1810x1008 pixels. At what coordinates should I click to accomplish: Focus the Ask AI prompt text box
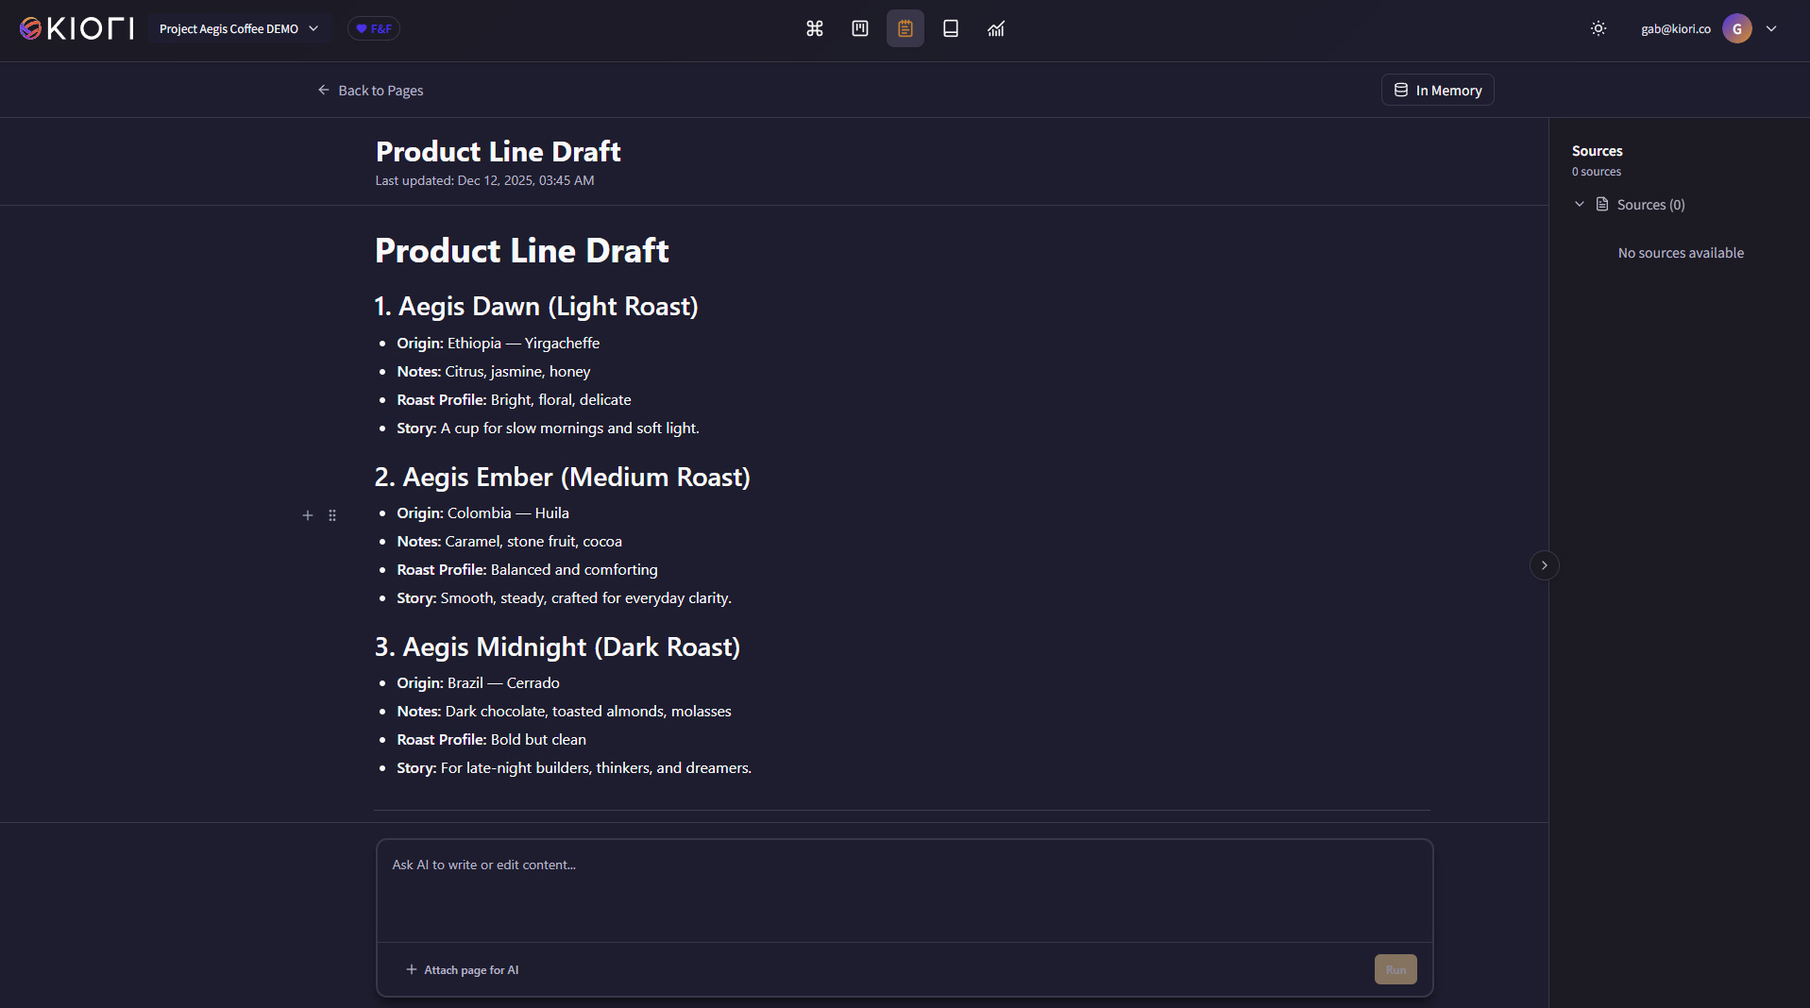click(904, 890)
